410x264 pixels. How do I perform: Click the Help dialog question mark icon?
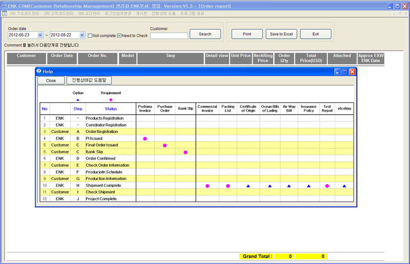tap(39, 71)
